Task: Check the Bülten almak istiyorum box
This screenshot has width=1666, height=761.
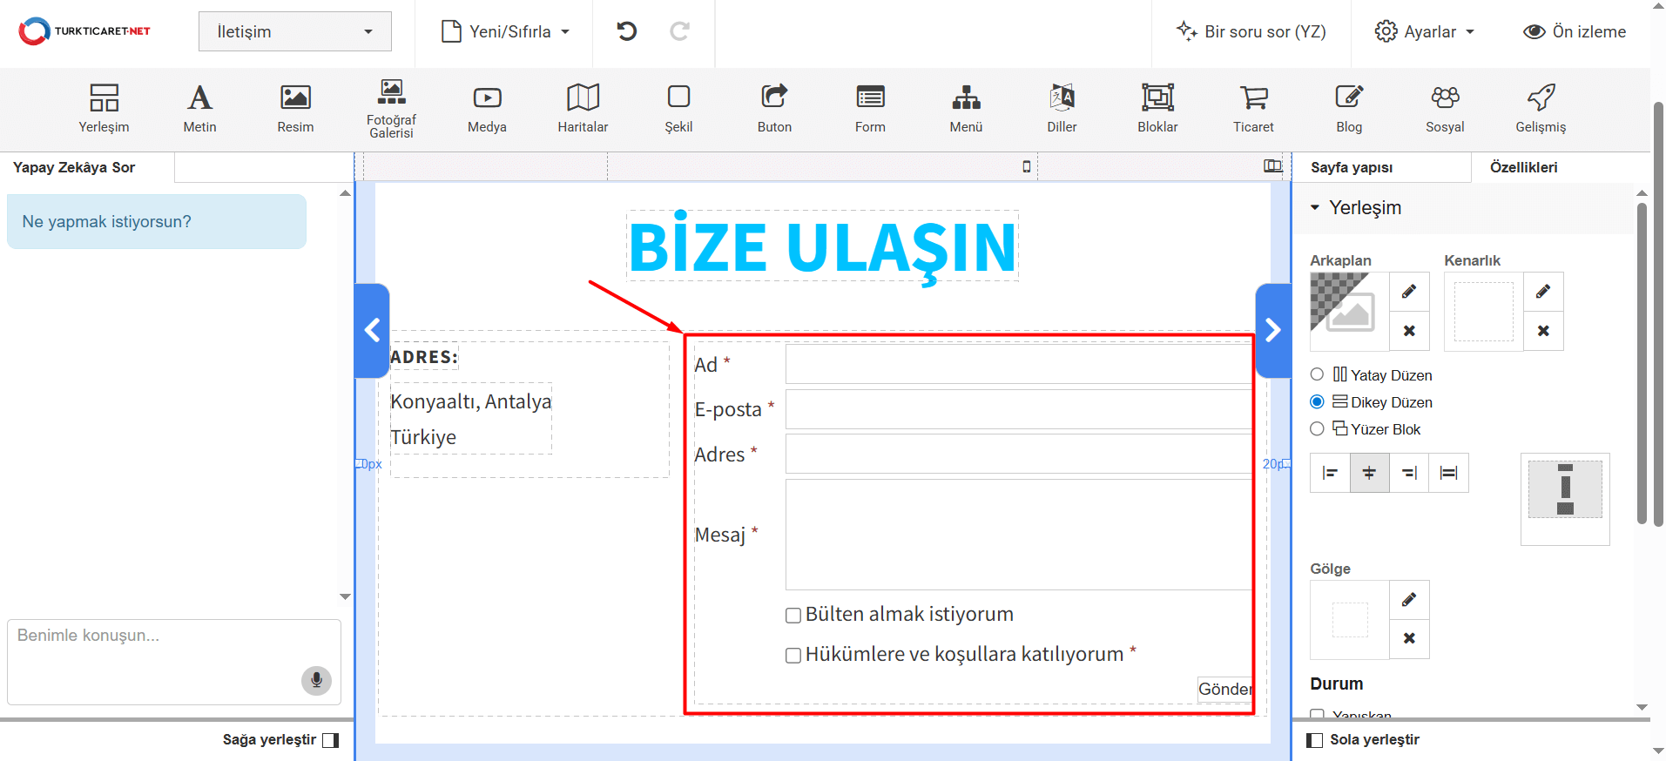Action: (793, 616)
